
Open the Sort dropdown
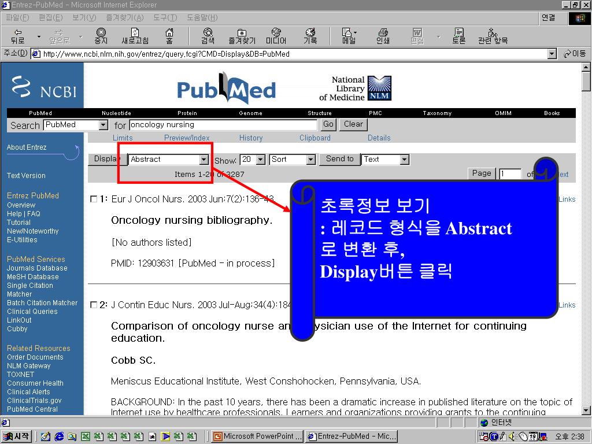(x=310, y=160)
